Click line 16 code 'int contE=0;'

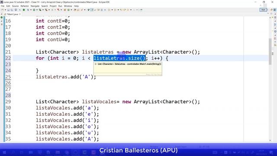tap(53, 21)
